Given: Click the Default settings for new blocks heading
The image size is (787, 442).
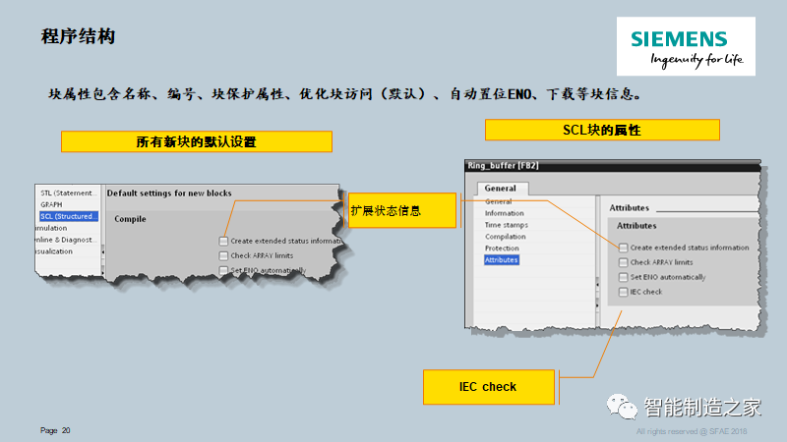Looking at the screenshot, I should tap(169, 193).
